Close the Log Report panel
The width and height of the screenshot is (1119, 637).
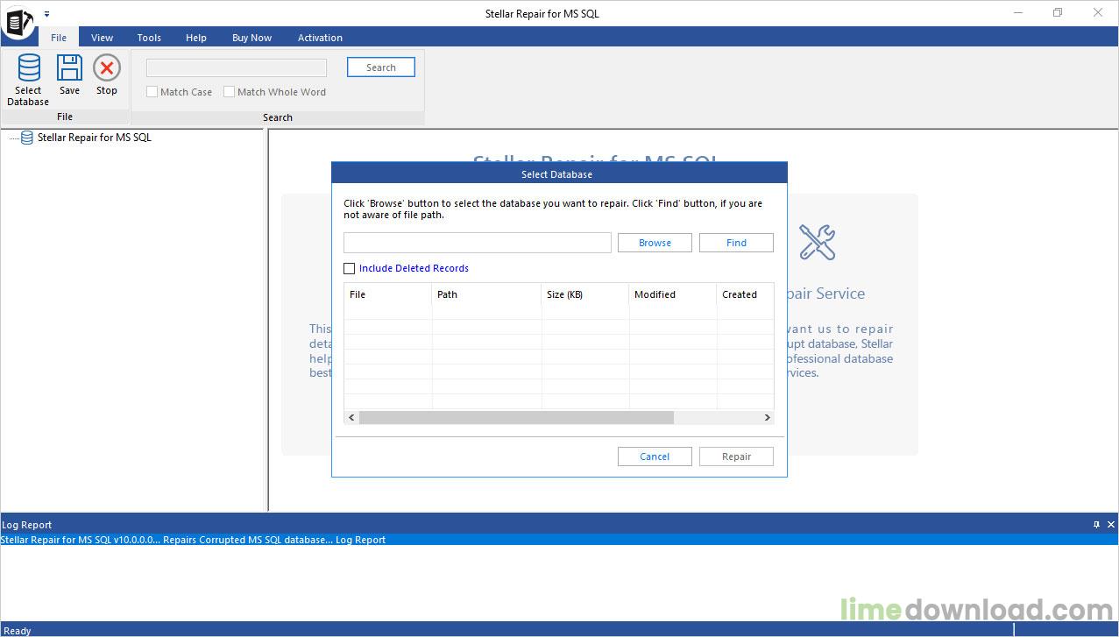(1111, 525)
